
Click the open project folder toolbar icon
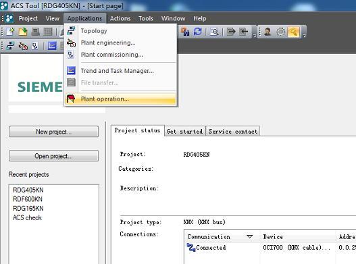pyautogui.click(x=23, y=32)
